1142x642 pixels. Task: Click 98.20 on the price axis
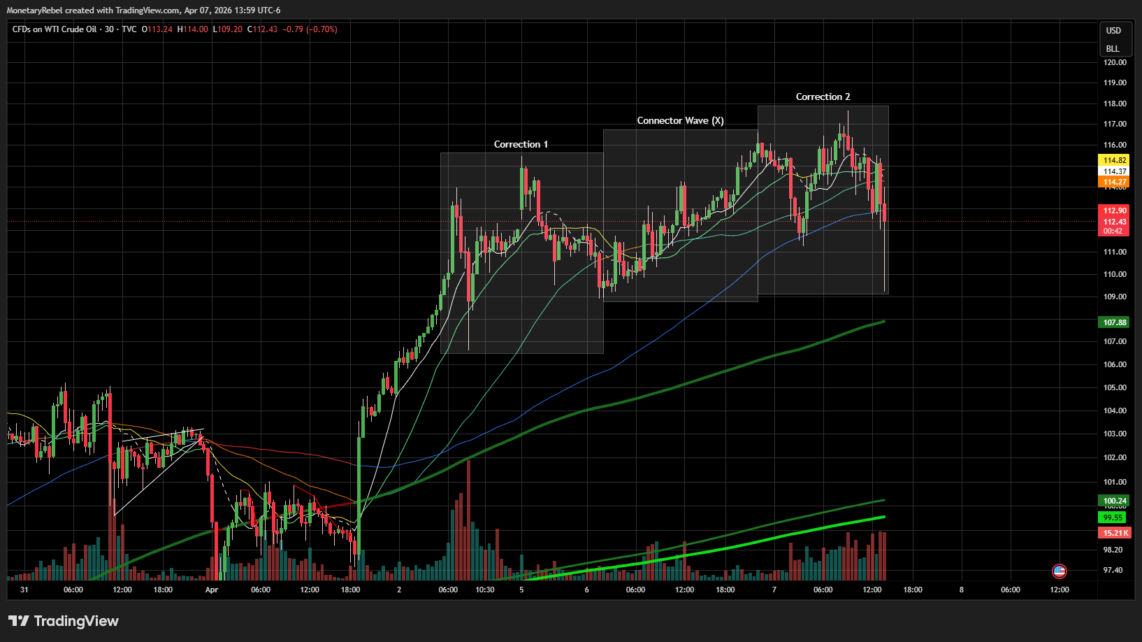1113,550
